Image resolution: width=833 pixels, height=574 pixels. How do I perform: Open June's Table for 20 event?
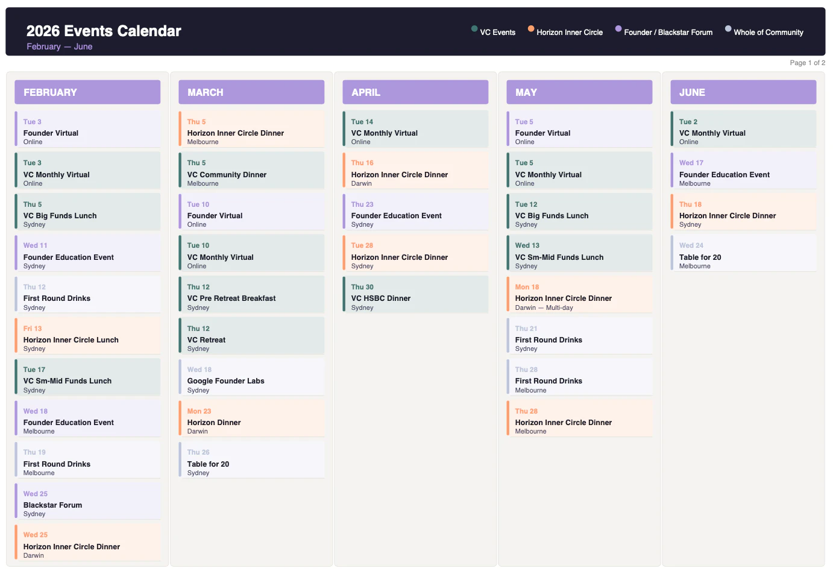(x=743, y=255)
